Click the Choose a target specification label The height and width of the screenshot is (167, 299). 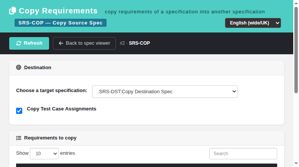click(52, 91)
